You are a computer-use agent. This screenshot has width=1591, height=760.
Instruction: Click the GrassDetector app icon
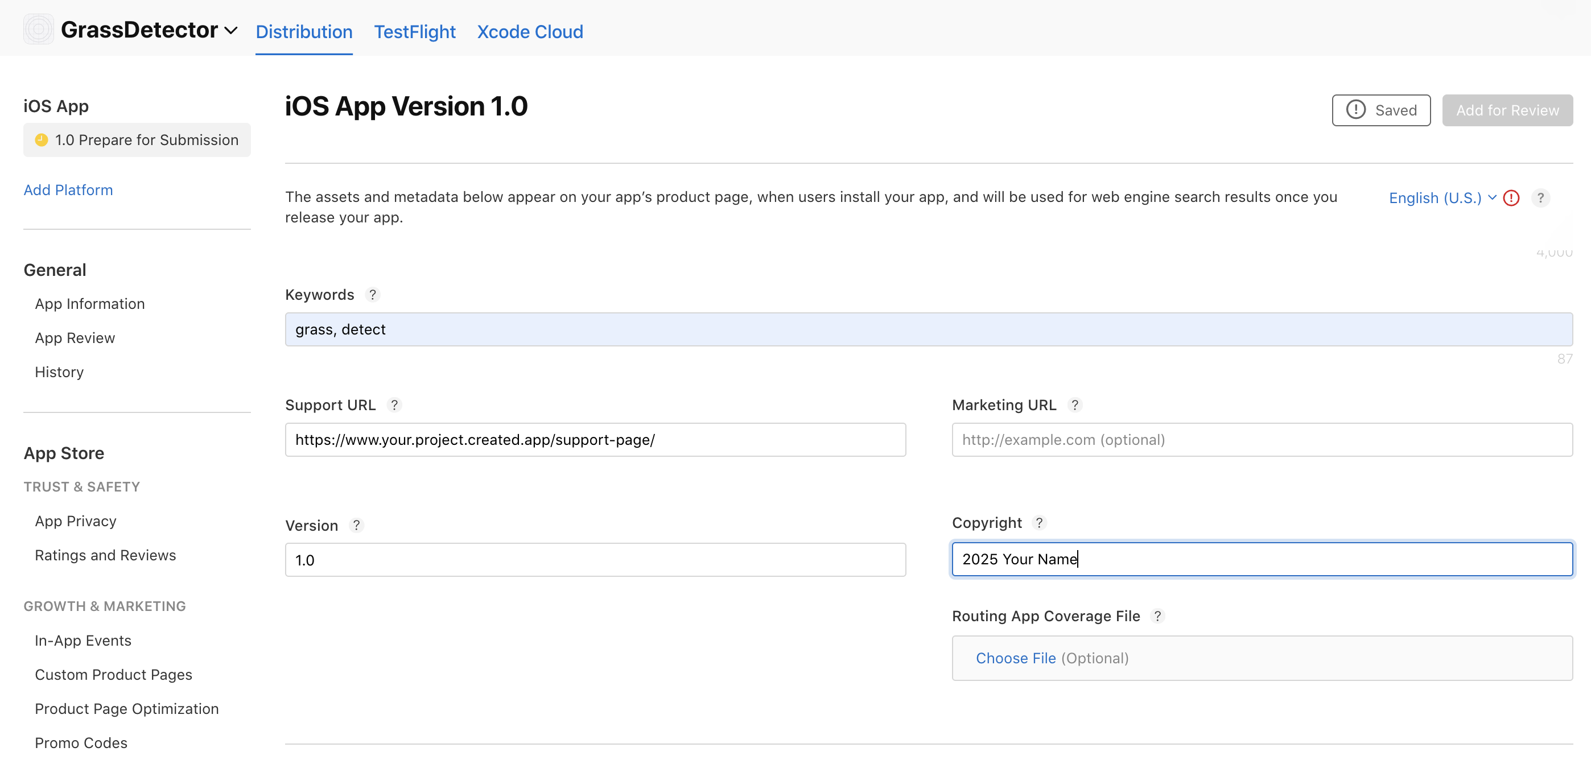pyautogui.click(x=38, y=29)
